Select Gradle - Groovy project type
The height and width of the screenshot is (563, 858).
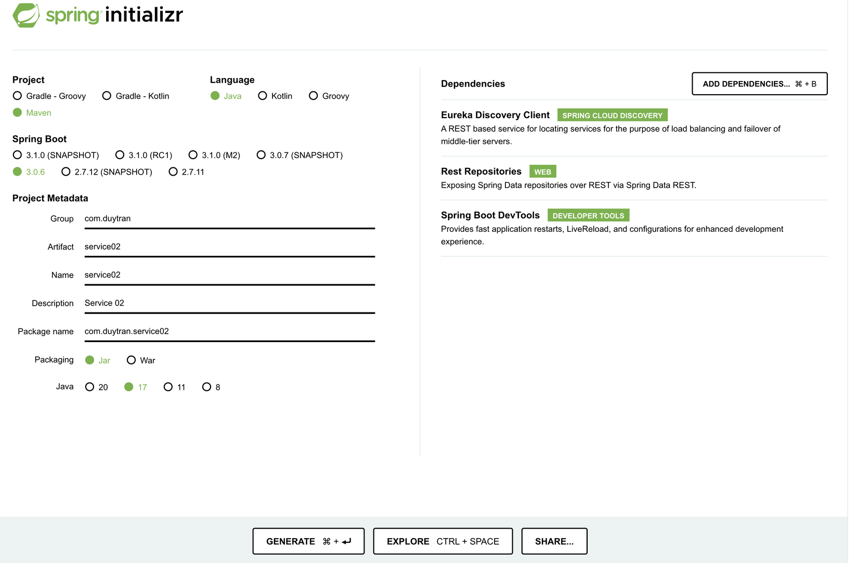18,96
